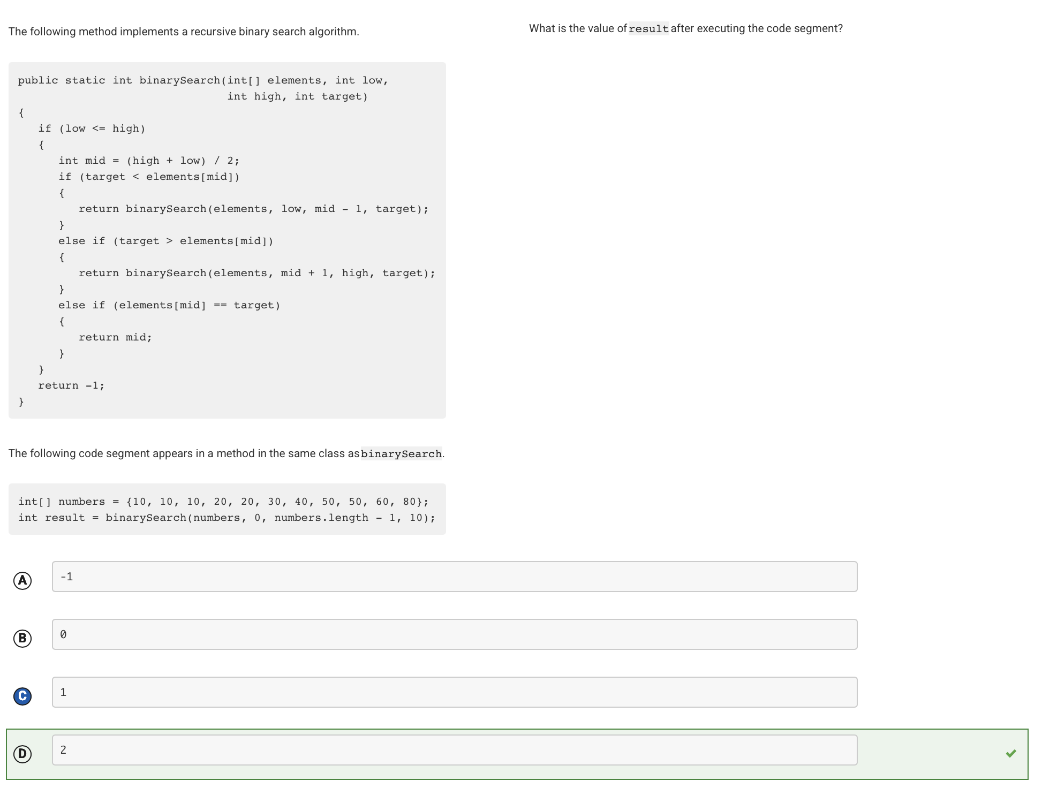Select answer option D
Screen dimensions: 1042x788
pos(23,754)
